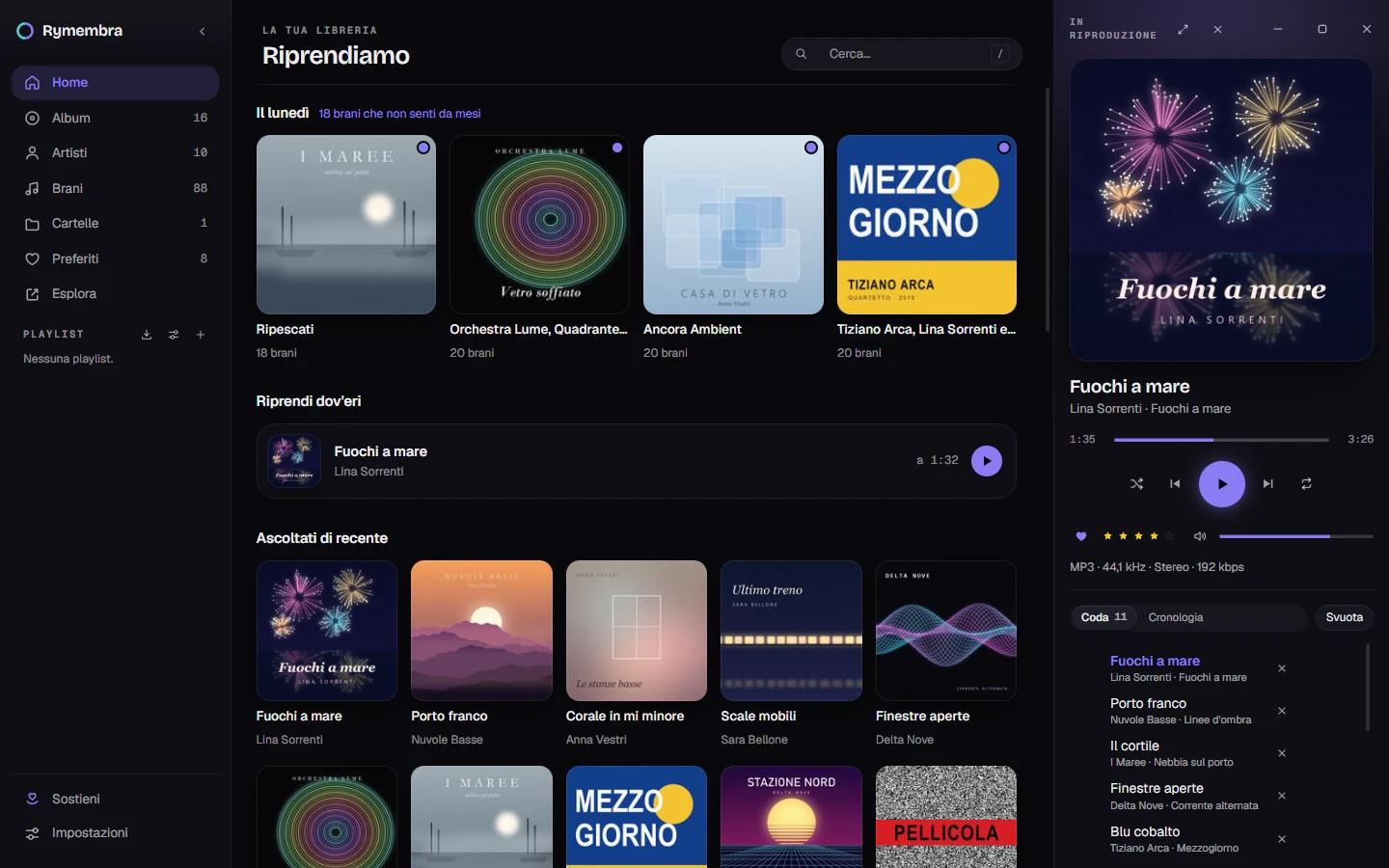Viewport: 1389px width, 868px height.
Task: Remove Finestre aperte from the queue
Action: click(1282, 796)
